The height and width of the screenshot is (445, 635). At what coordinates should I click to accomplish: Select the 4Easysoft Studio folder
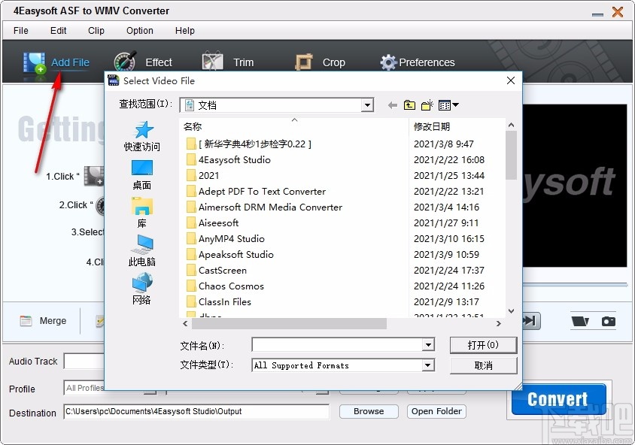click(233, 159)
